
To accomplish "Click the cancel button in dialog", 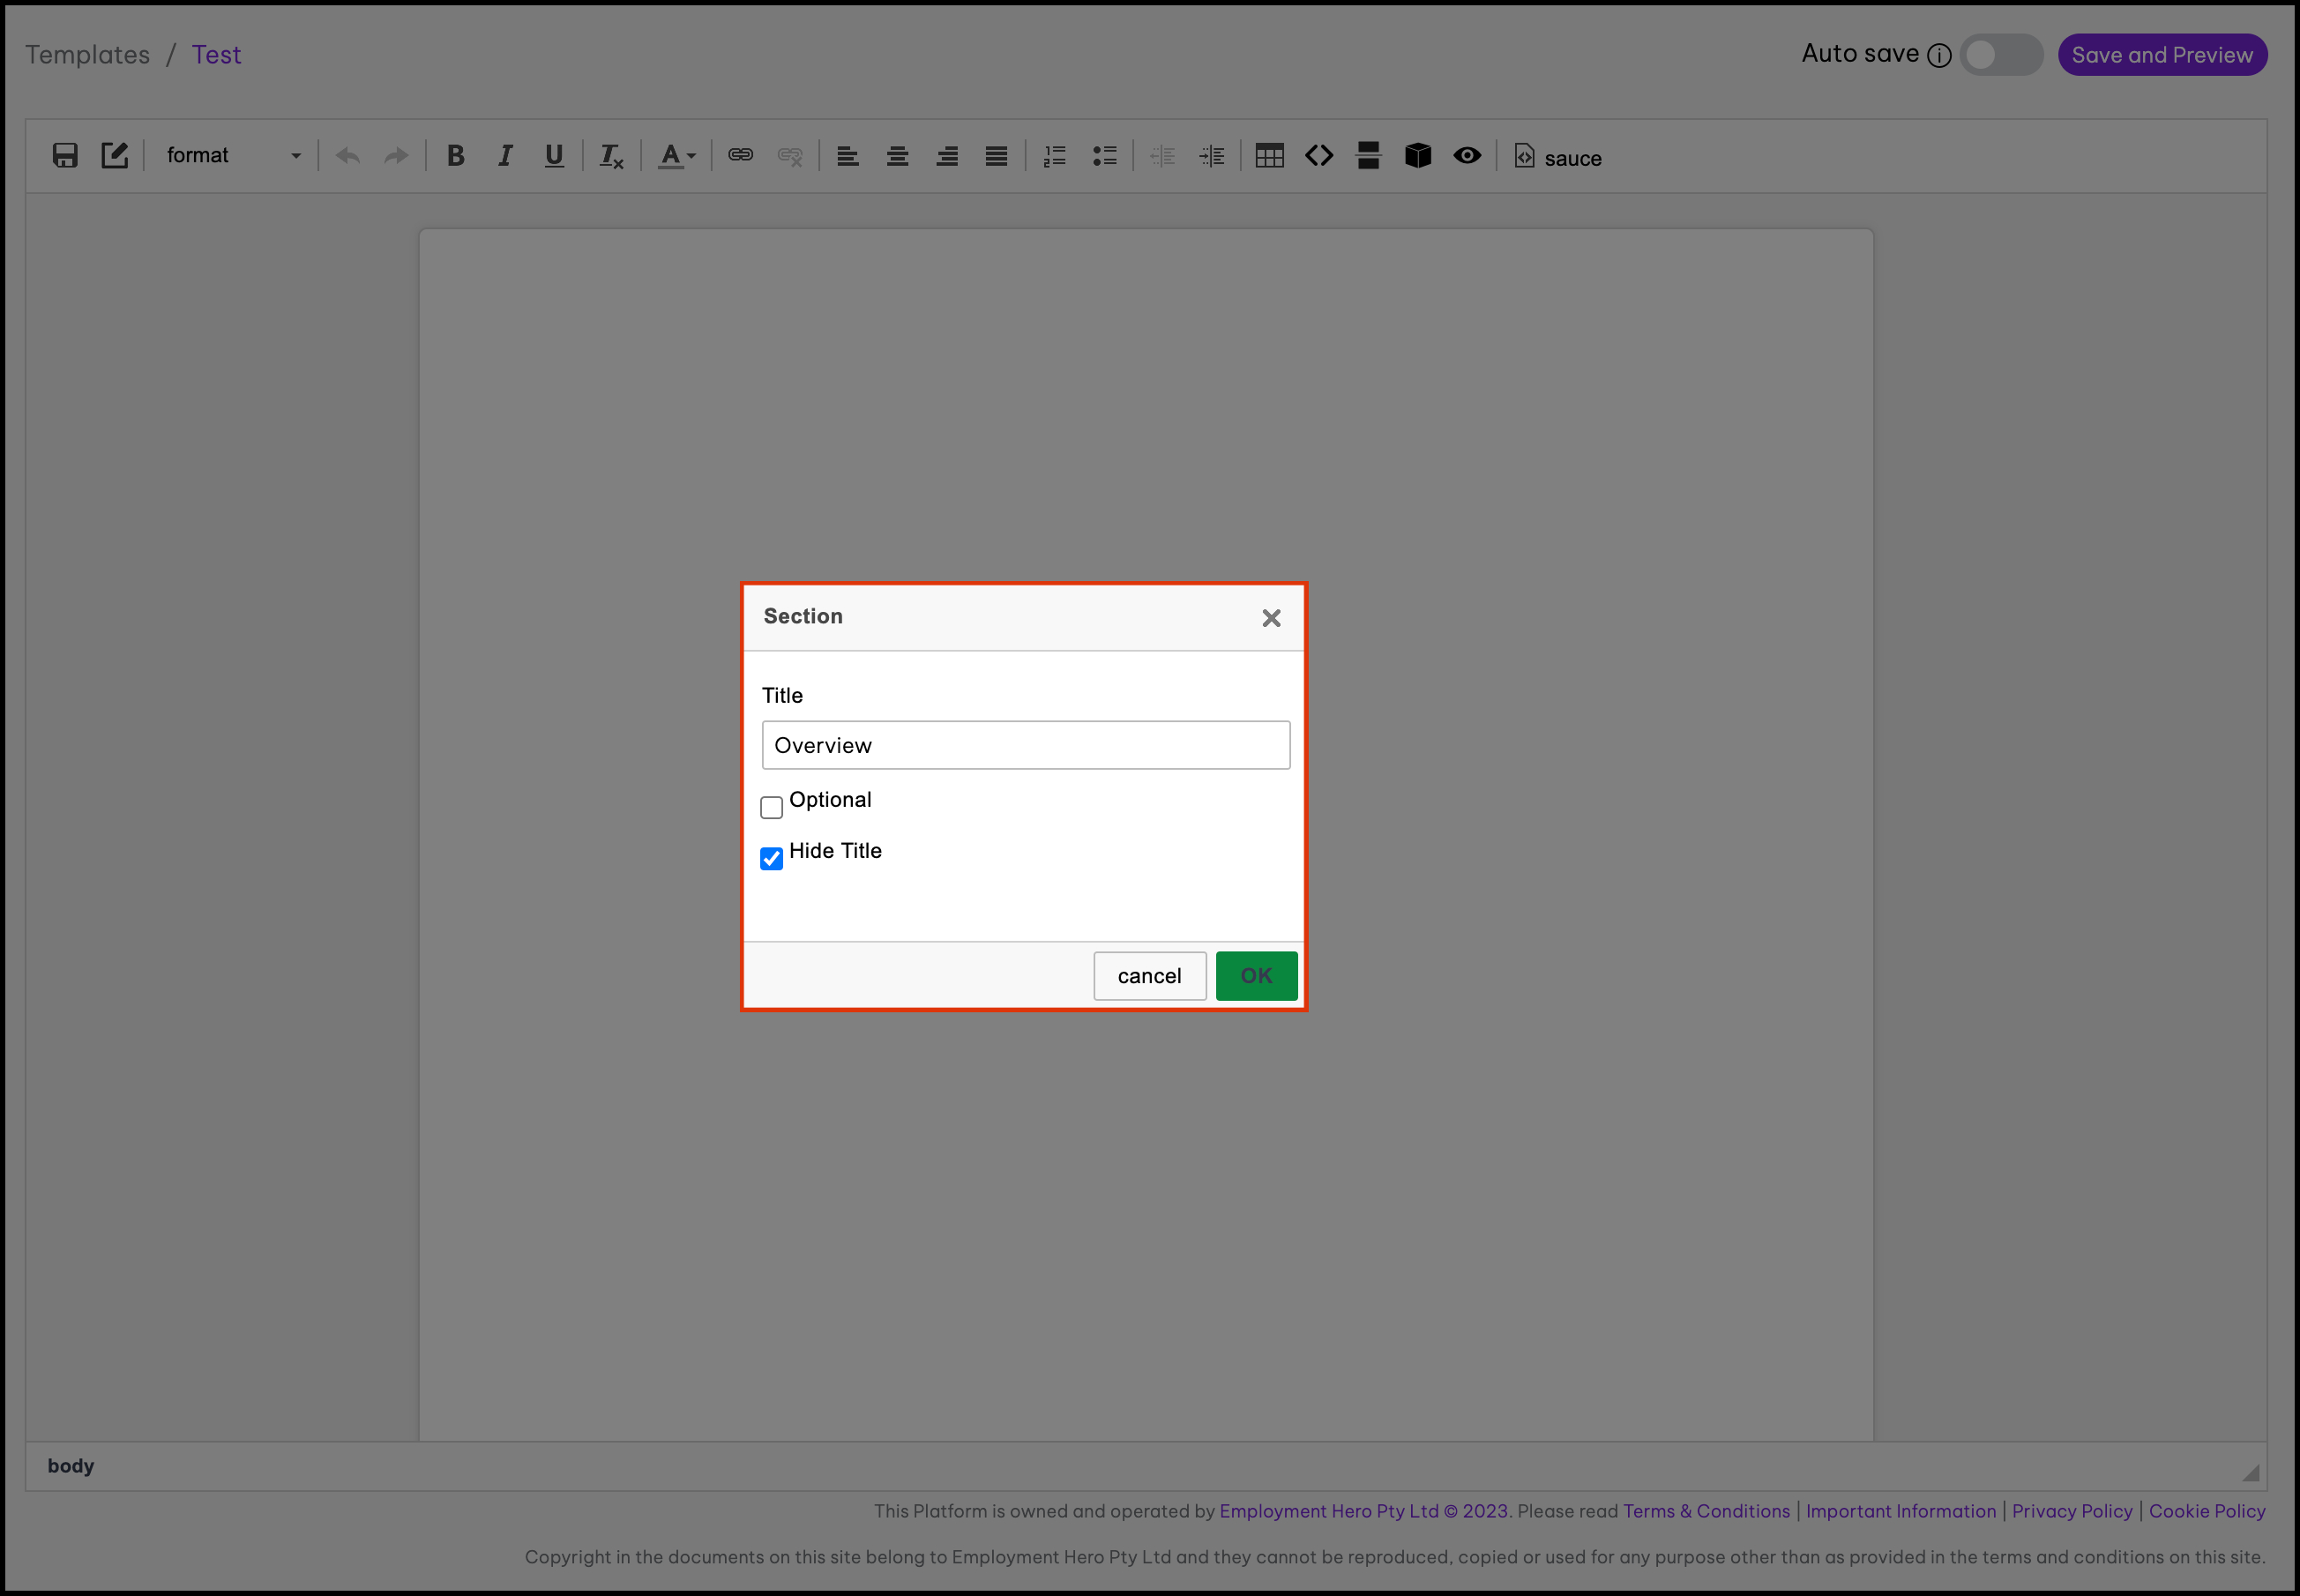I will (1149, 975).
